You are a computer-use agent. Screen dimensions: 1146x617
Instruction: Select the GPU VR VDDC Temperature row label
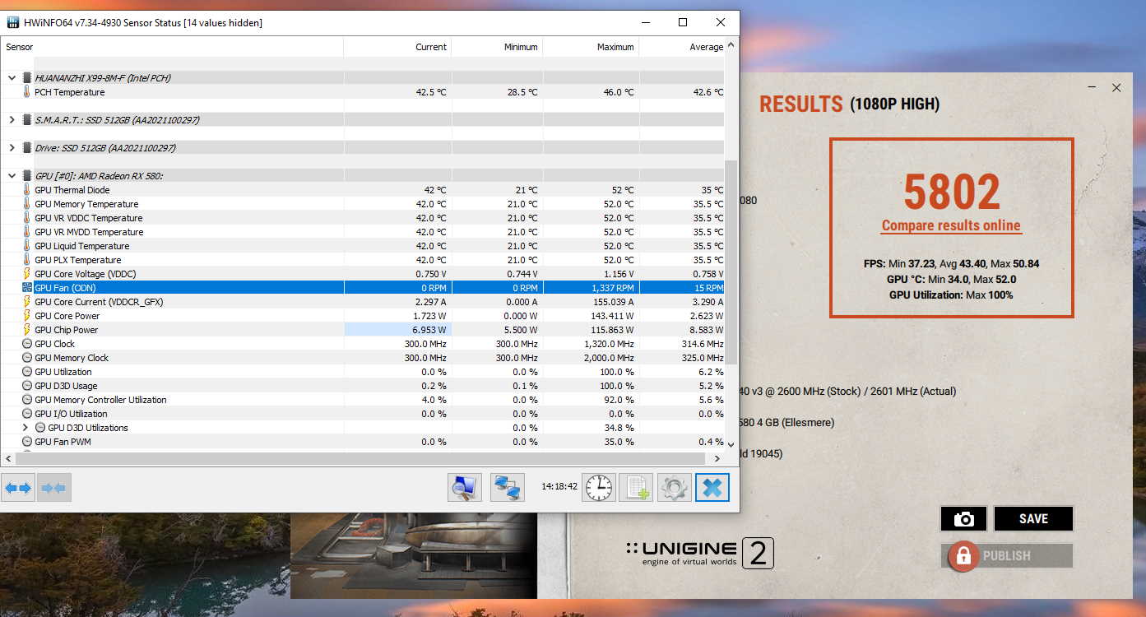tap(89, 218)
